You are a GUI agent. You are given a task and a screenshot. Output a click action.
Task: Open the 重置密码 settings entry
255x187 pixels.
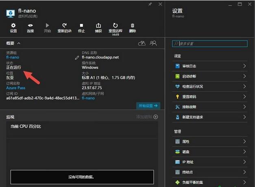pyautogui.click(x=210, y=97)
